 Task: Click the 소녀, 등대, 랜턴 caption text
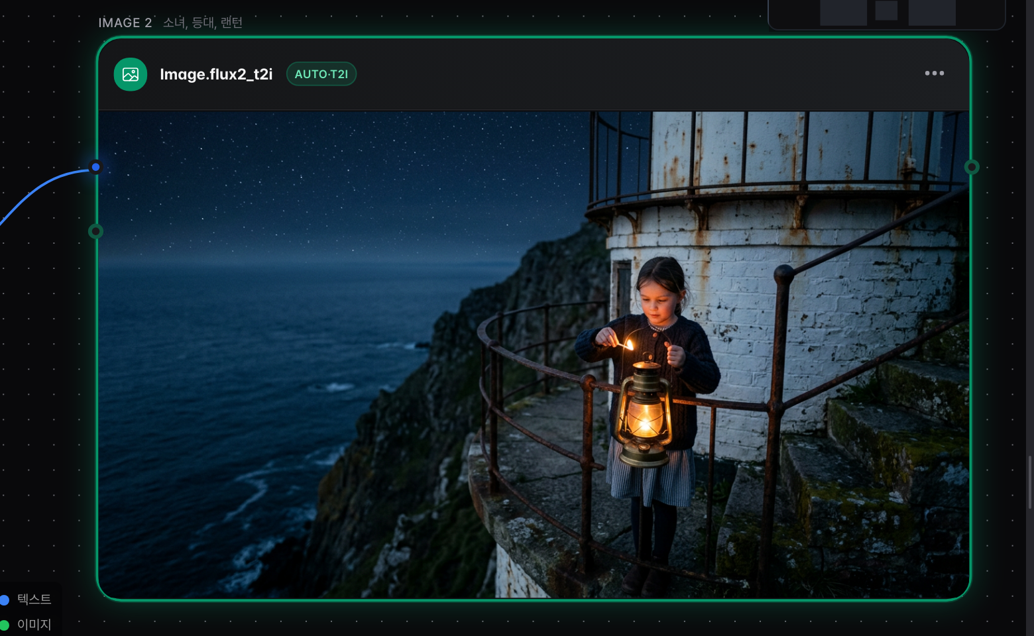203,23
